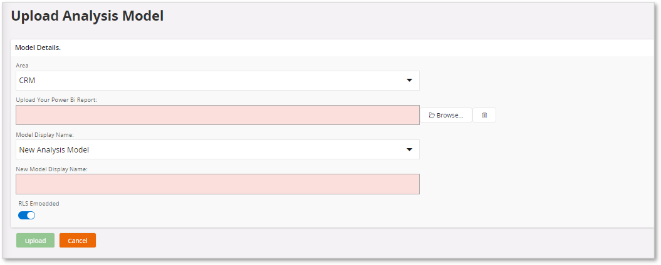Viewport: 661px width, 265px height.
Task: Click the white knob of the RLS switch
Action: [31, 216]
